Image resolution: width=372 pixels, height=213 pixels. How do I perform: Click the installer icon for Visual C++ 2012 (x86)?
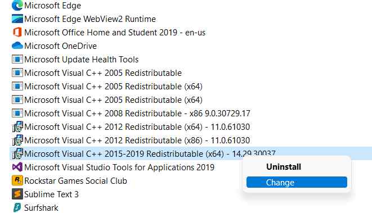click(x=17, y=141)
